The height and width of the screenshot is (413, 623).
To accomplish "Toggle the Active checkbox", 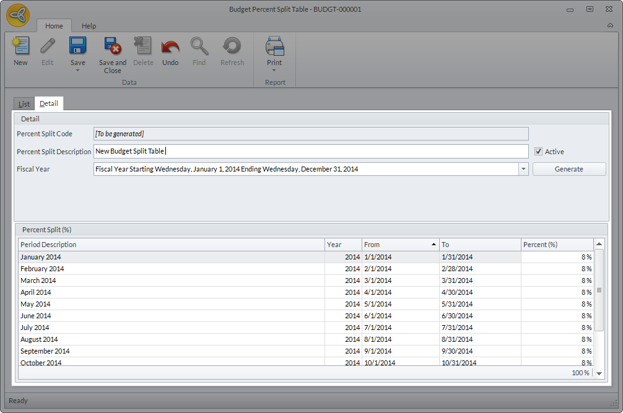I will tap(538, 152).
